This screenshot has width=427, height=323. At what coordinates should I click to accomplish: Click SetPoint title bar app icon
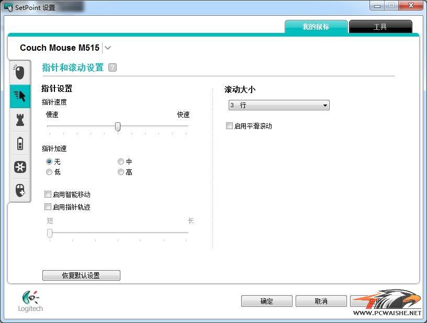click(x=8, y=7)
